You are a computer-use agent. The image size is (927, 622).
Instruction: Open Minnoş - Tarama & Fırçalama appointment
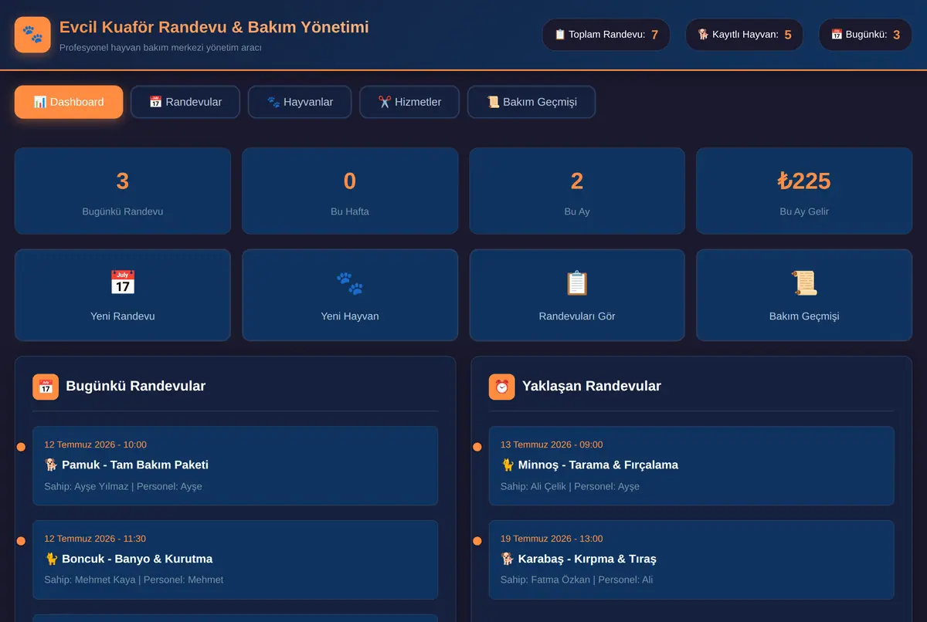[x=691, y=466]
